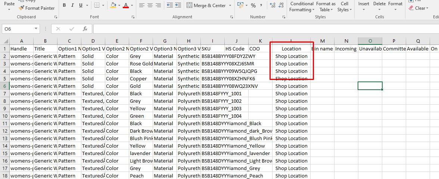This screenshot has height=179, width=439.
Task: Toggle underline formatting
Action: (81, 5)
